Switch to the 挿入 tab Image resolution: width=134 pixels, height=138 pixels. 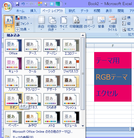pyautogui.click(x=33, y=11)
